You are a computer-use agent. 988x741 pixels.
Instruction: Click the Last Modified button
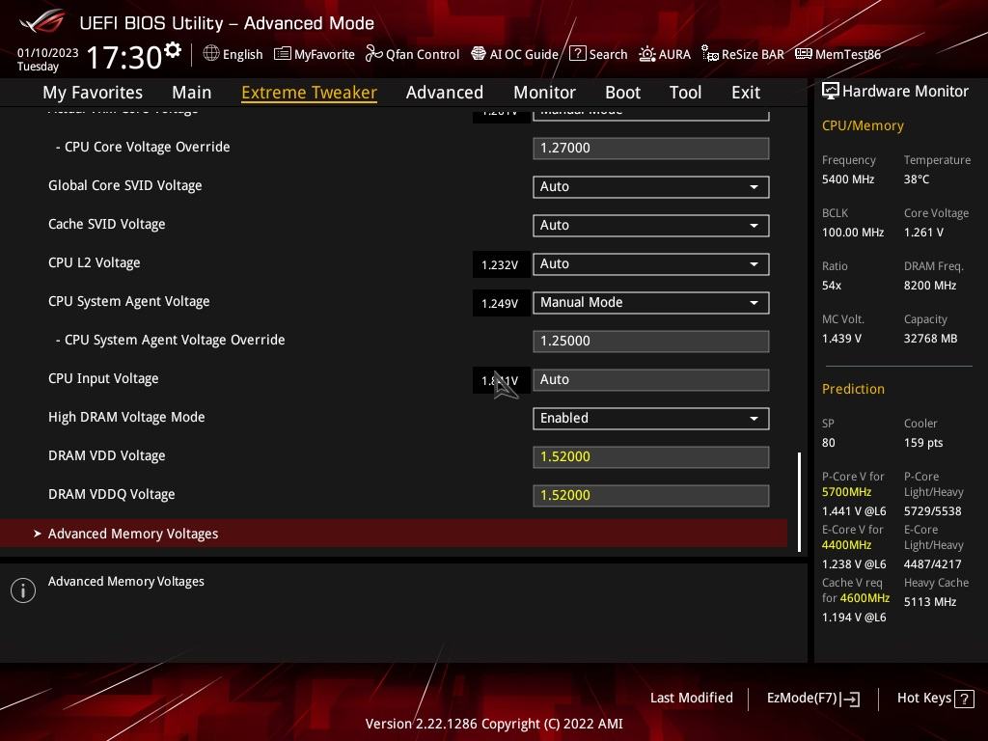691,699
